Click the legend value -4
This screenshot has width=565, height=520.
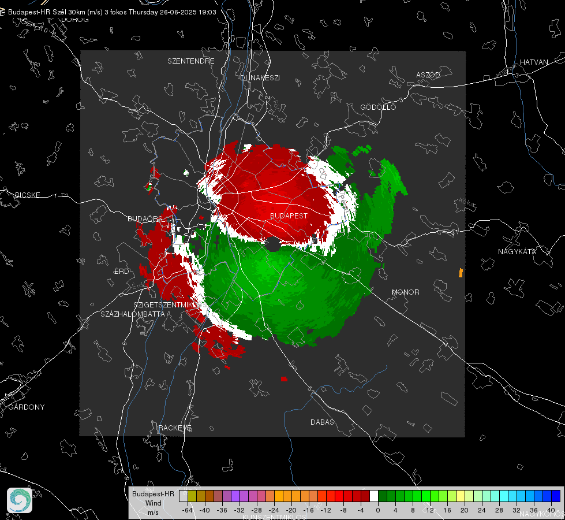pyautogui.click(x=361, y=510)
